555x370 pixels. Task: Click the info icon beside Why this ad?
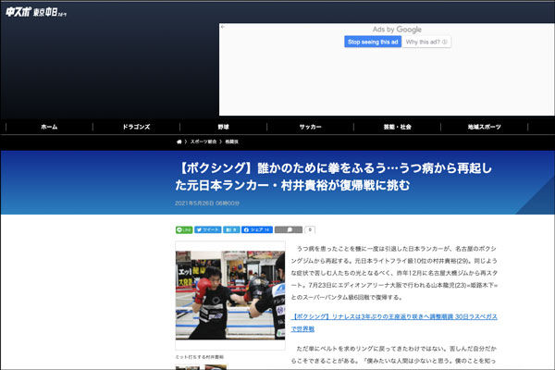[x=445, y=42]
